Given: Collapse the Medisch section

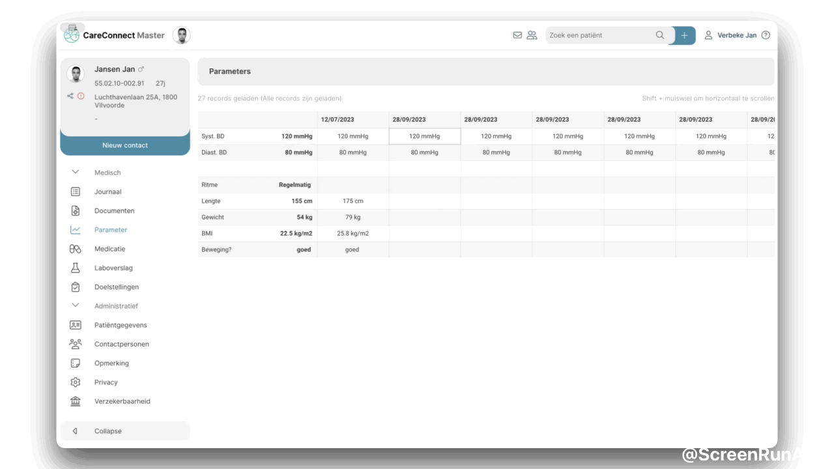Looking at the screenshot, I should [x=75, y=172].
